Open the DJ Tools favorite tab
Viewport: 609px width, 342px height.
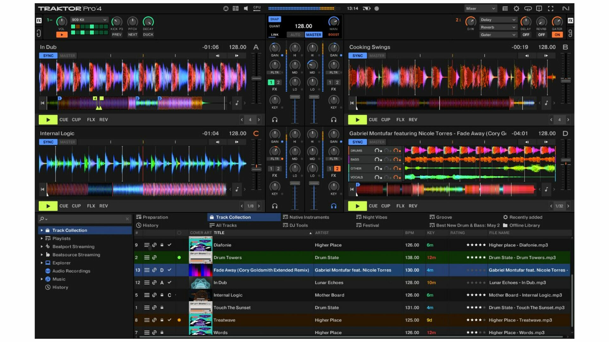pos(295,225)
